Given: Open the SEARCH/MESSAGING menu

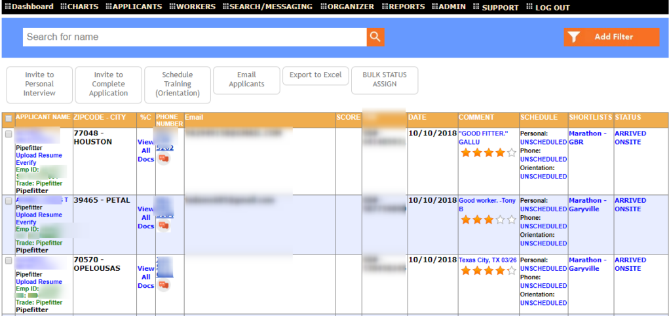Looking at the screenshot, I should (x=267, y=7).
